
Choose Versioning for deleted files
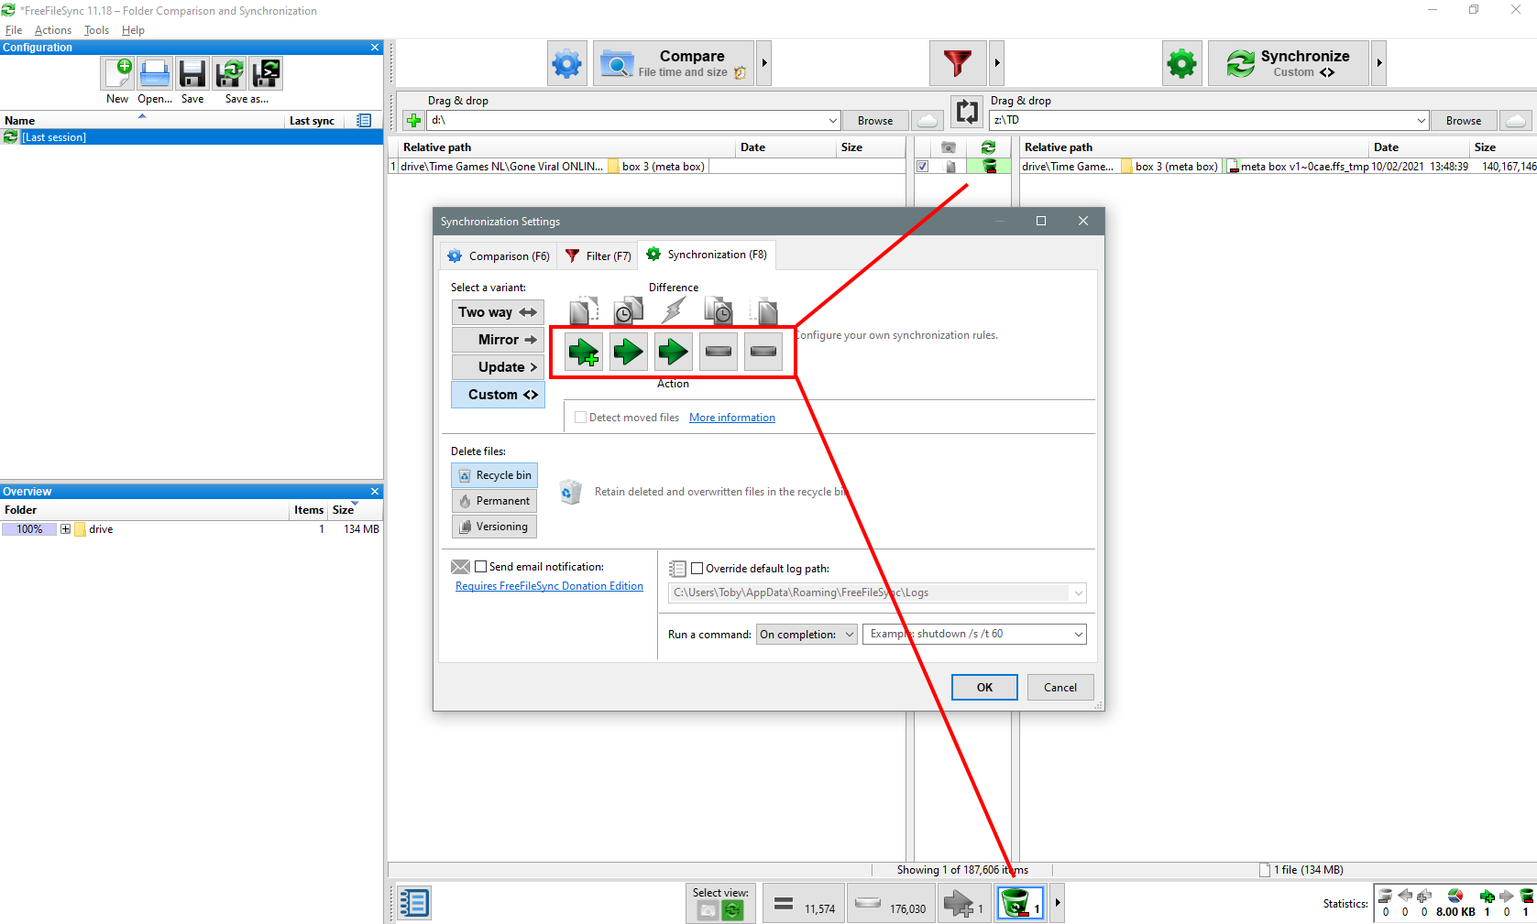pos(494,527)
